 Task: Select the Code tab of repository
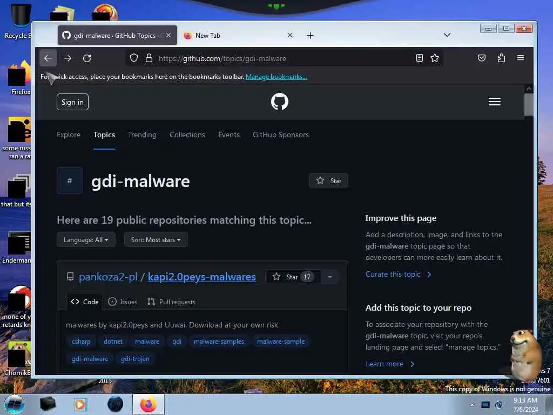pyautogui.click(x=85, y=302)
